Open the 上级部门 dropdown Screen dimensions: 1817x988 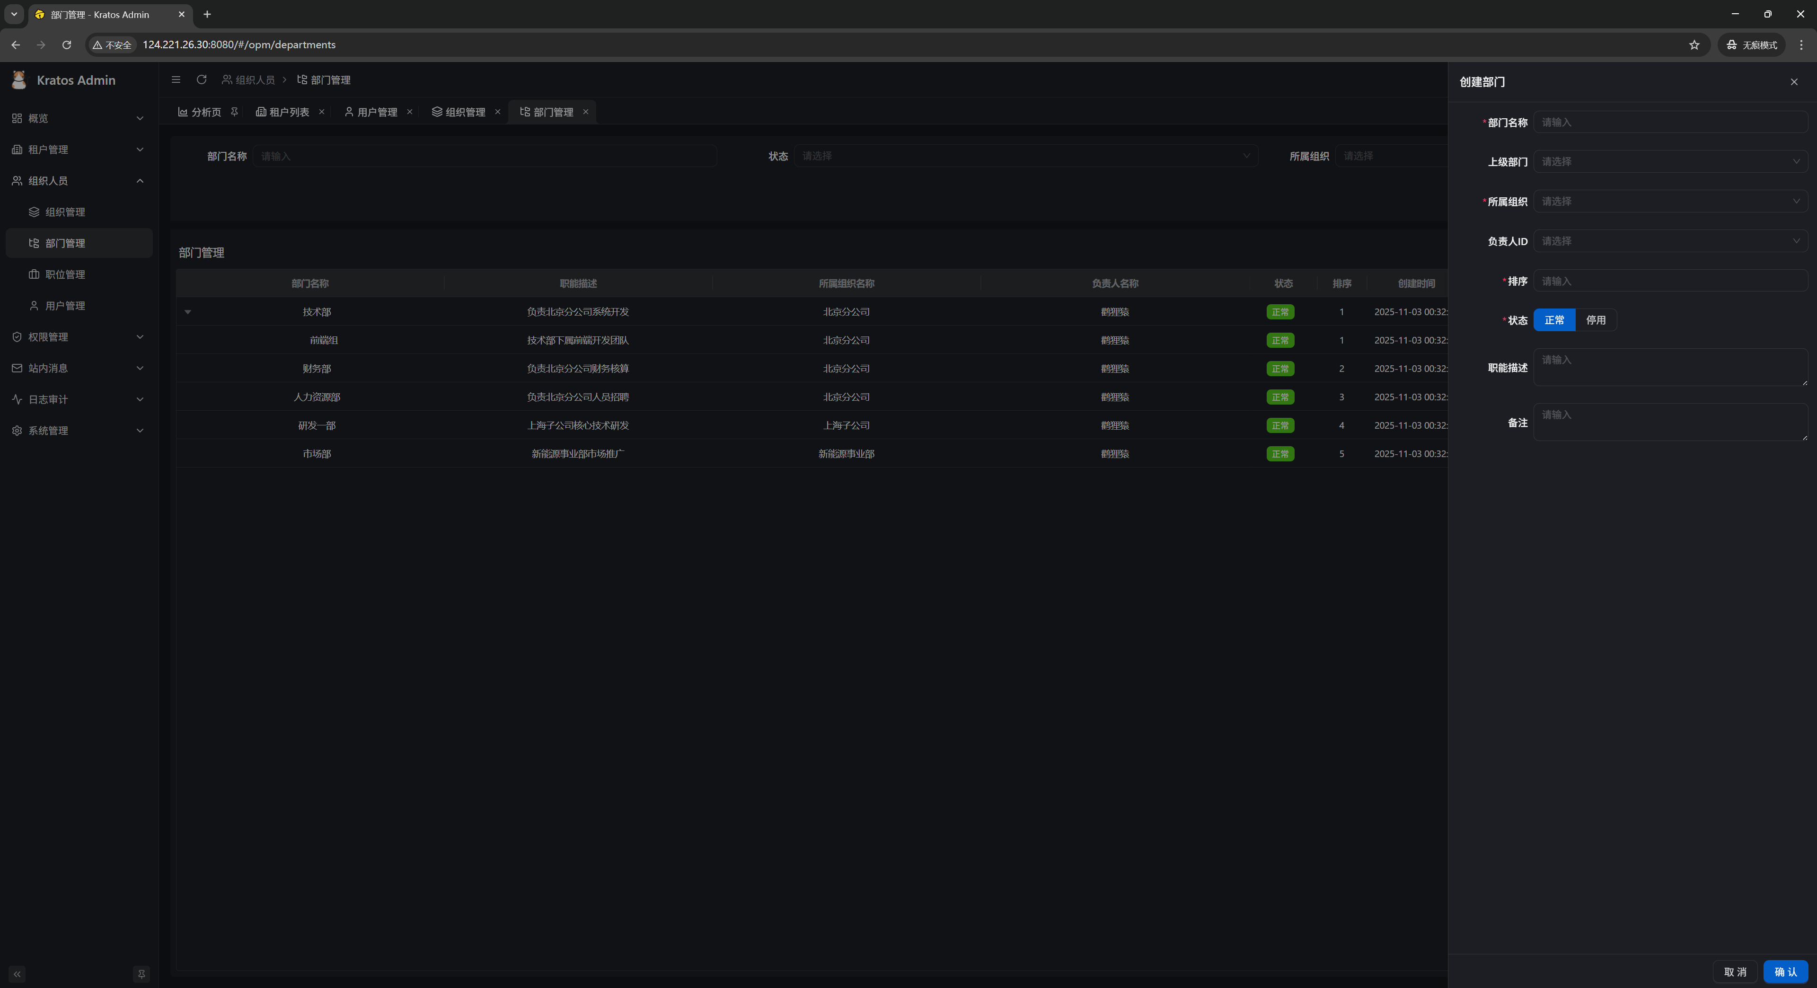1669,161
